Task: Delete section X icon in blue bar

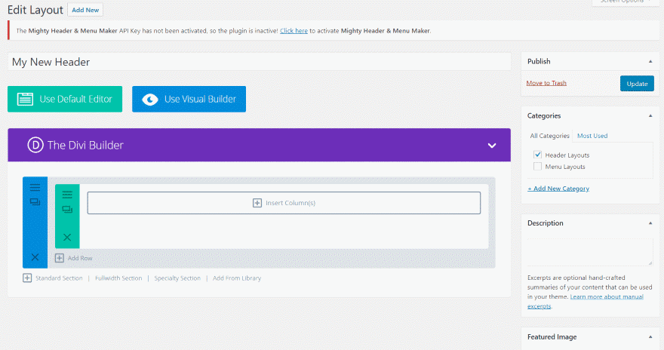Action: pos(35,257)
